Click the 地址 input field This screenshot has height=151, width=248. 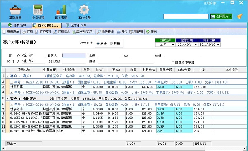pyautogui.click(x=183, y=56)
